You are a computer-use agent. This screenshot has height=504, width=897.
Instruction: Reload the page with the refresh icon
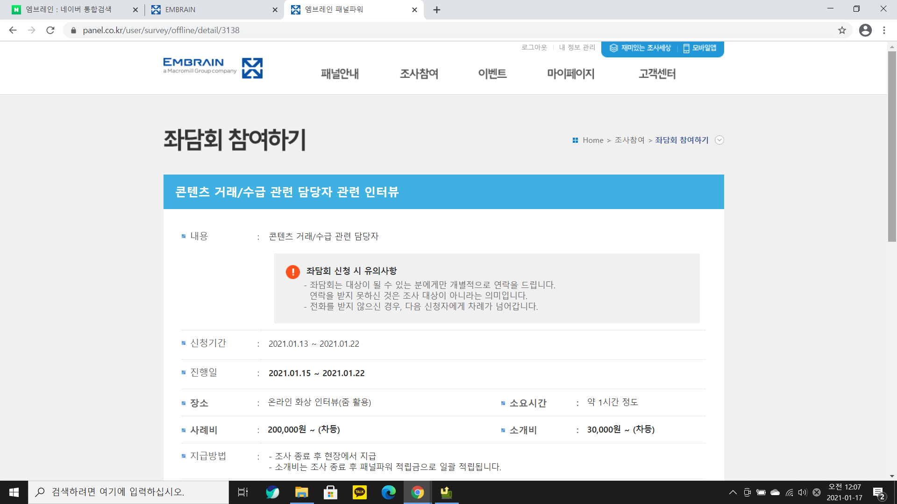point(50,30)
